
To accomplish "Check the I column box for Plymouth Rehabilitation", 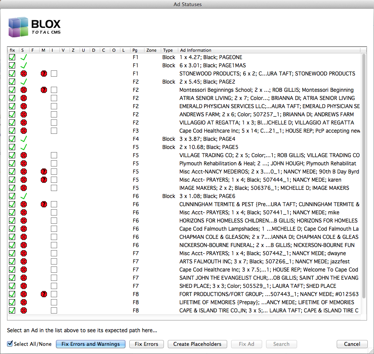I will [54, 163].
